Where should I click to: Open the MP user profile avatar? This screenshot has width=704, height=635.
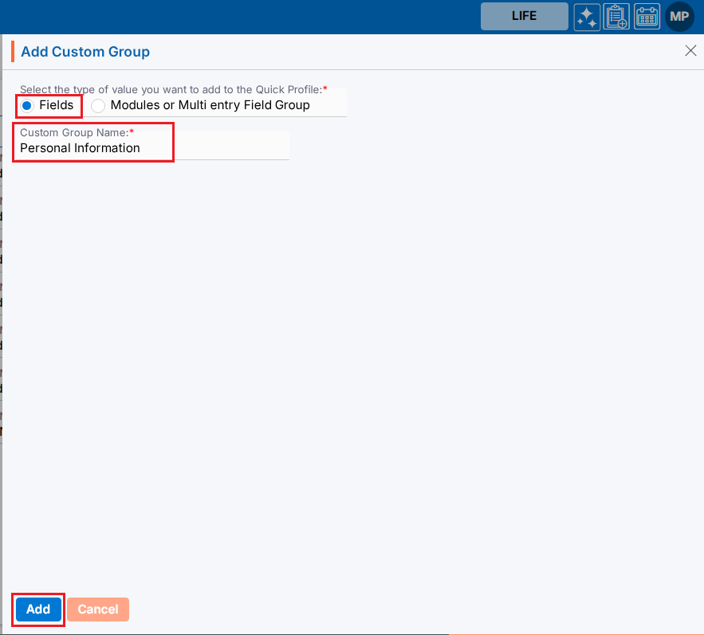point(679,17)
